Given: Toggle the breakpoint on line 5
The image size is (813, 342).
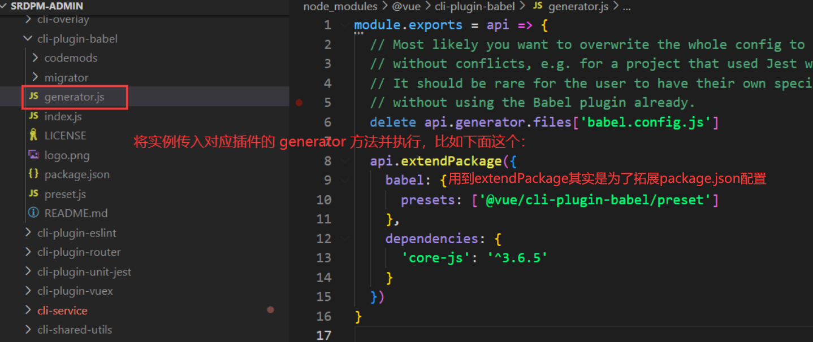Looking at the screenshot, I should [299, 102].
